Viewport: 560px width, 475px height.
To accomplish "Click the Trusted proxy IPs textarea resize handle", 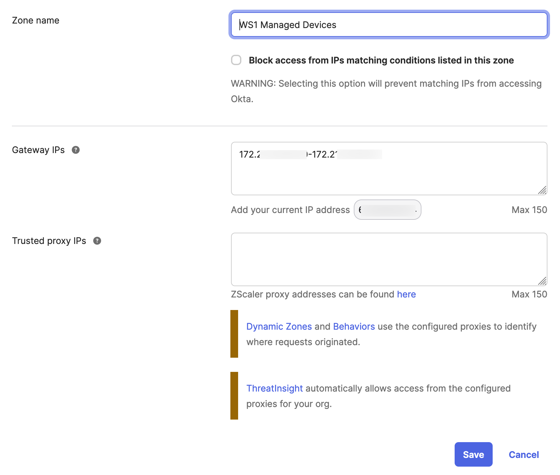I will pyautogui.click(x=543, y=281).
